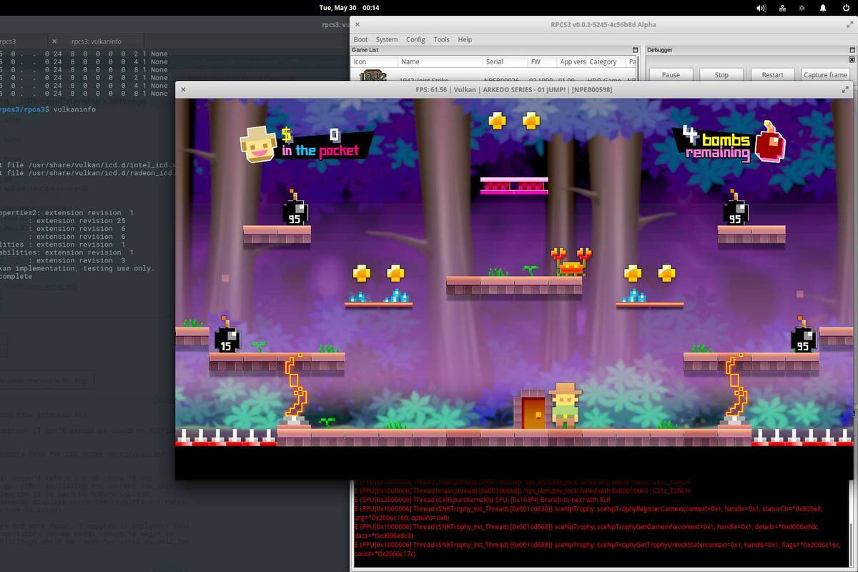Close the Debugger dock panel
Image resolution: width=858 pixels, height=572 pixels.
[851, 60]
